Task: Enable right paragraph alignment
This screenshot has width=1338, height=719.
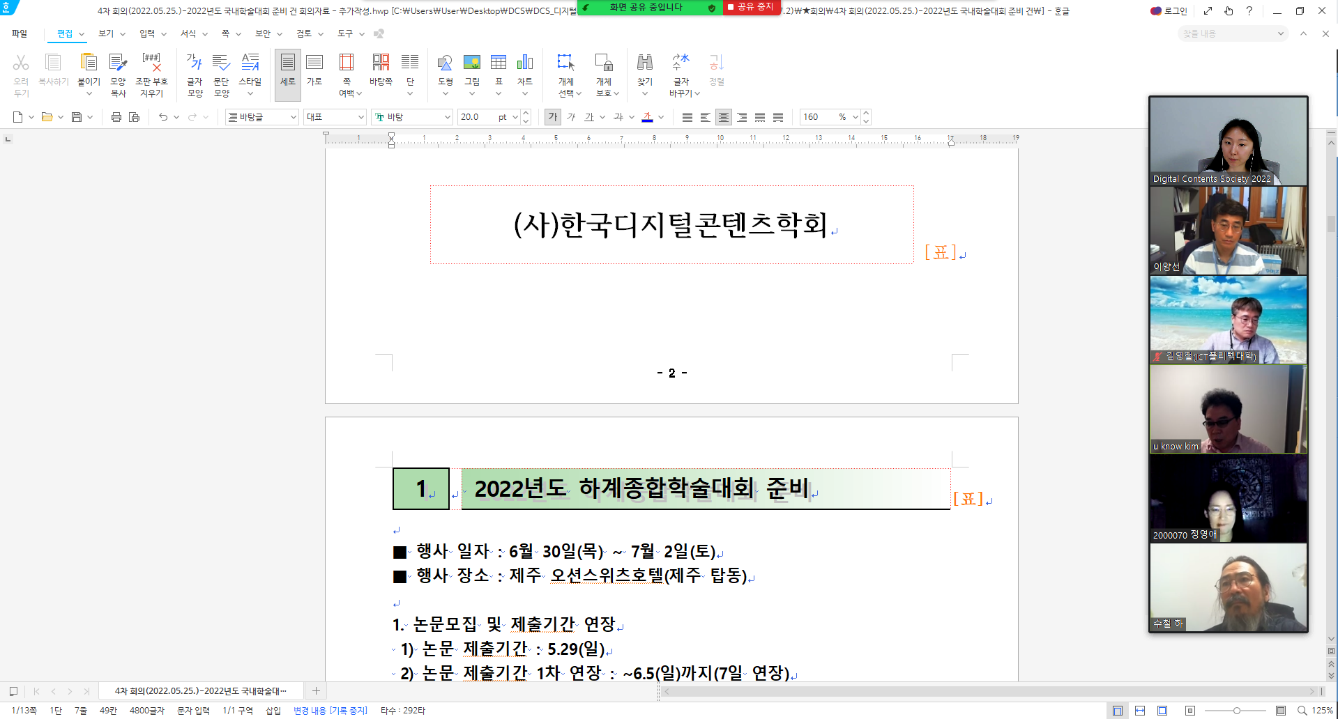Action: pos(742,117)
